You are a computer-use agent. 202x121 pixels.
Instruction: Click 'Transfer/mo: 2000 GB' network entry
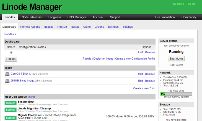(175, 77)
